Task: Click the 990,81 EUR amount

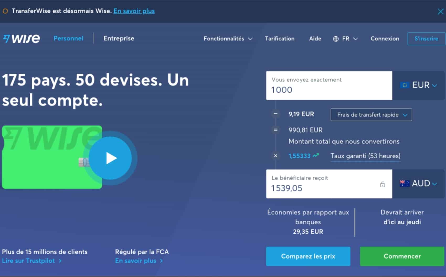Action: point(306,130)
